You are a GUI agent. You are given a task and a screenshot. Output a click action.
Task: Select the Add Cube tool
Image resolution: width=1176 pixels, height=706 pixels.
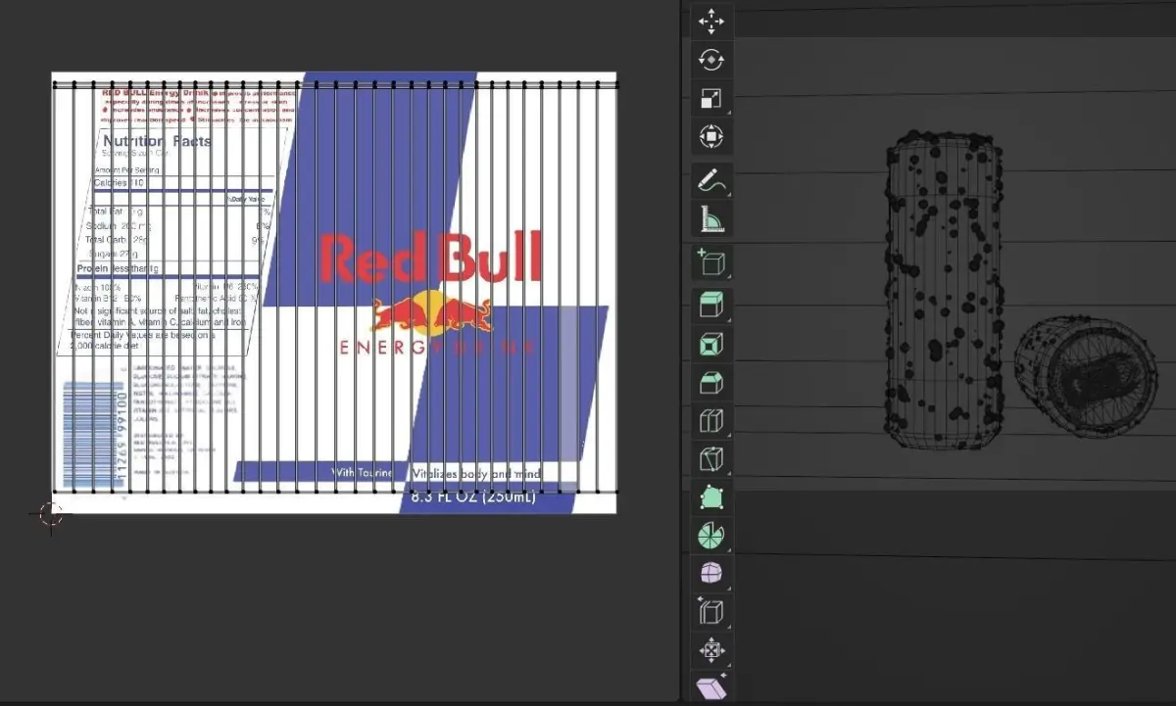[x=710, y=263]
